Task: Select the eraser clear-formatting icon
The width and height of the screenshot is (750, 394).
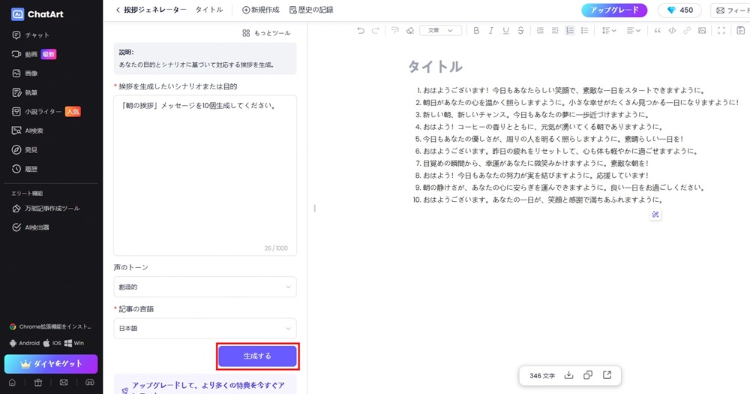Action: (x=409, y=31)
